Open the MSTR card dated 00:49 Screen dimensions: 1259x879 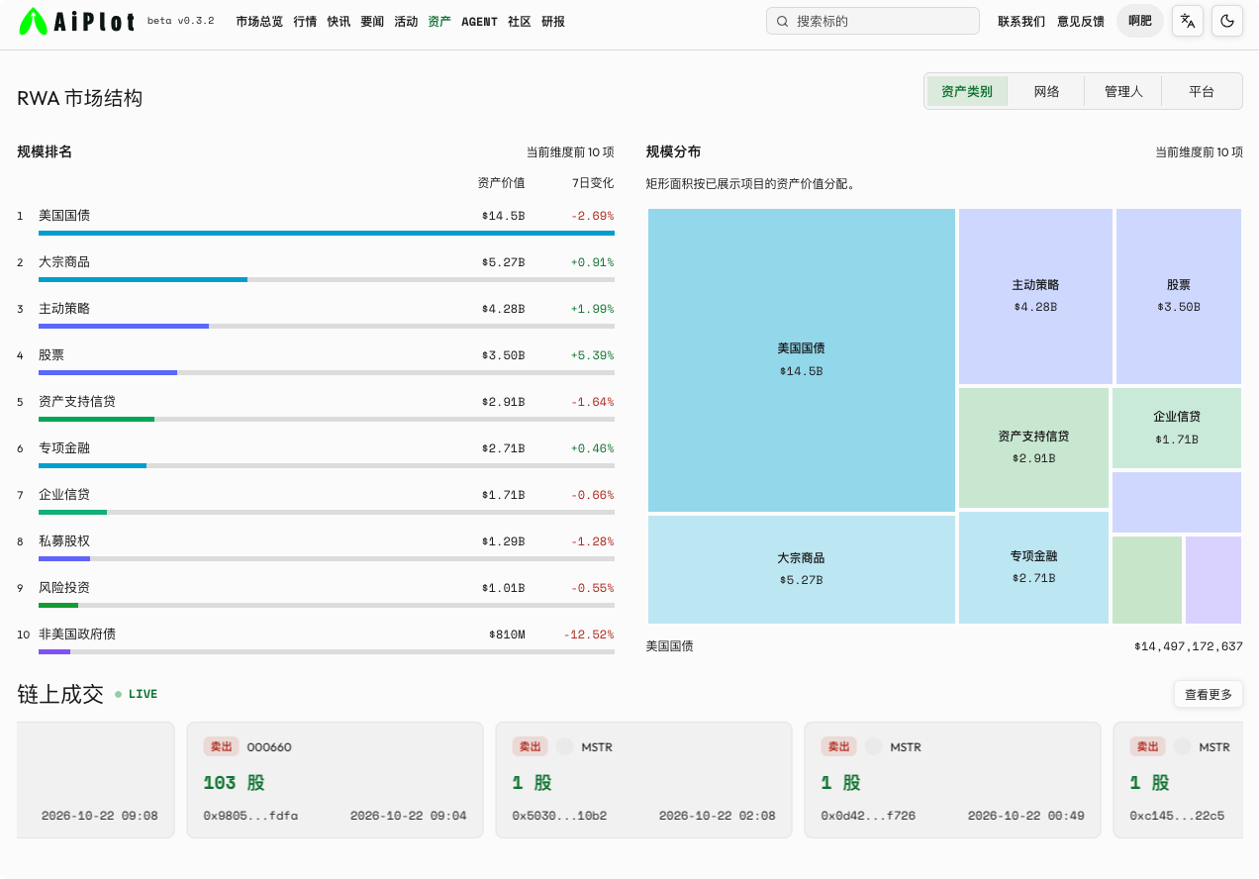click(952, 780)
